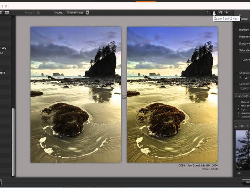Click the CEP4 - Jay Goodrich file name
Viewport: 250px width, 188px height.
coord(198,165)
